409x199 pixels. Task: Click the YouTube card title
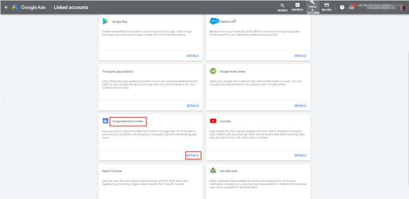pyautogui.click(x=225, y=121)
